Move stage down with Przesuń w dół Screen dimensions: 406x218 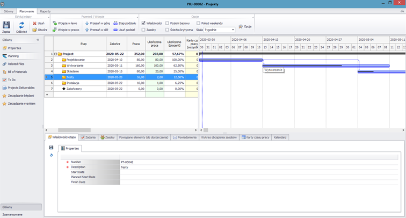[x=97, y=30]
